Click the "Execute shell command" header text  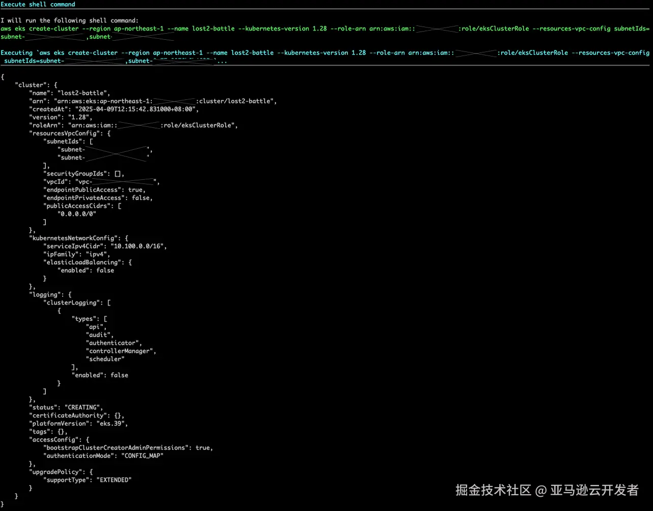(38, 4)
